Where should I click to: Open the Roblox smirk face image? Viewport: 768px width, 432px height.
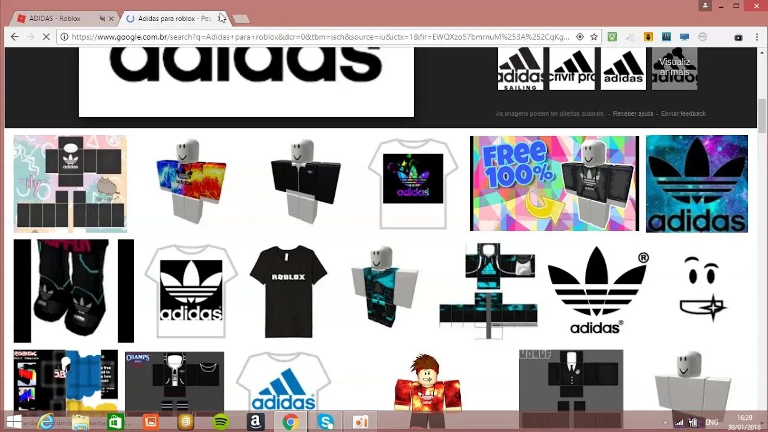point(703,290)
